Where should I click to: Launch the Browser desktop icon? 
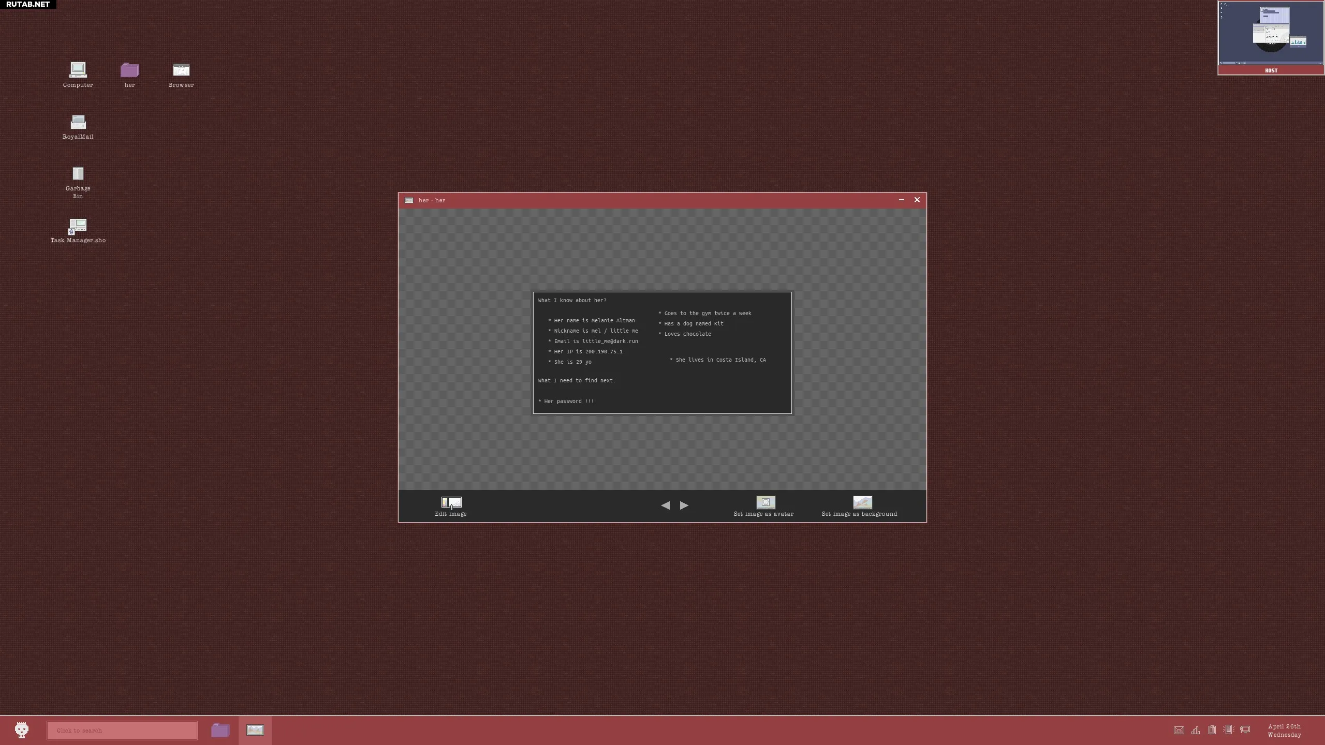181,74
